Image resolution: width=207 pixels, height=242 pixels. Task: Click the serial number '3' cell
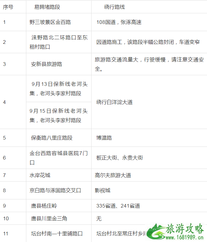pos(13,64)
